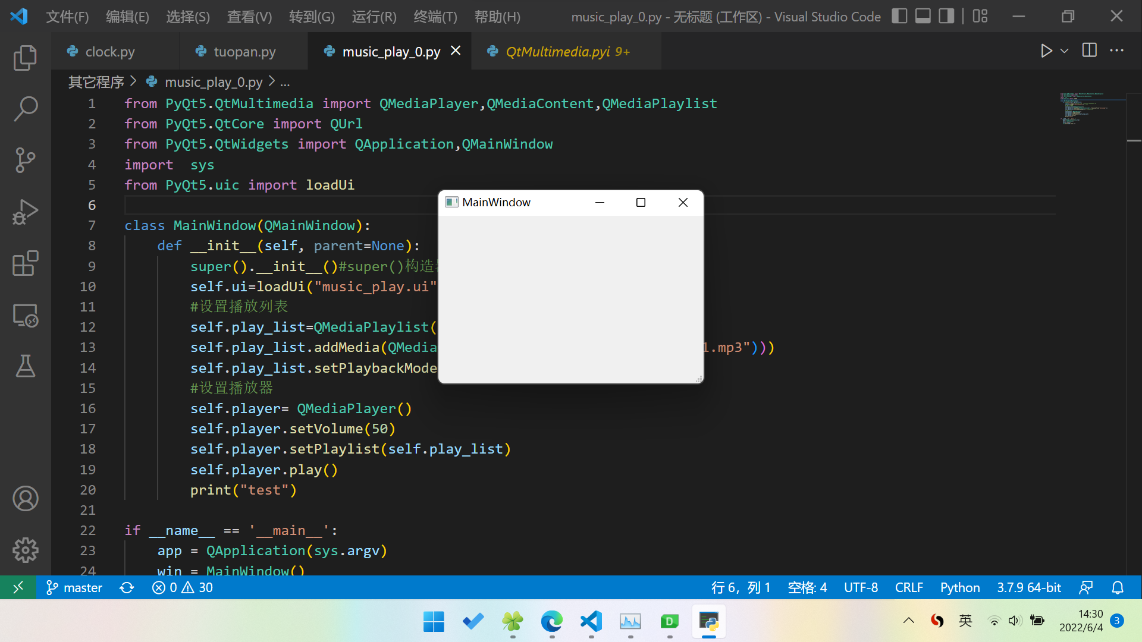Open the Testing flask icon view

coord(25,366)
